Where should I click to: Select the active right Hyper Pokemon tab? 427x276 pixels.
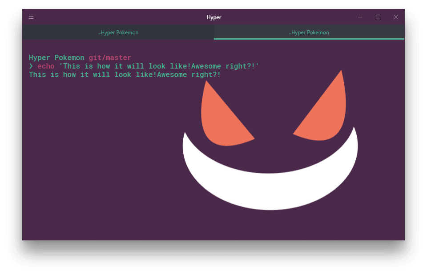coord(309,32)
